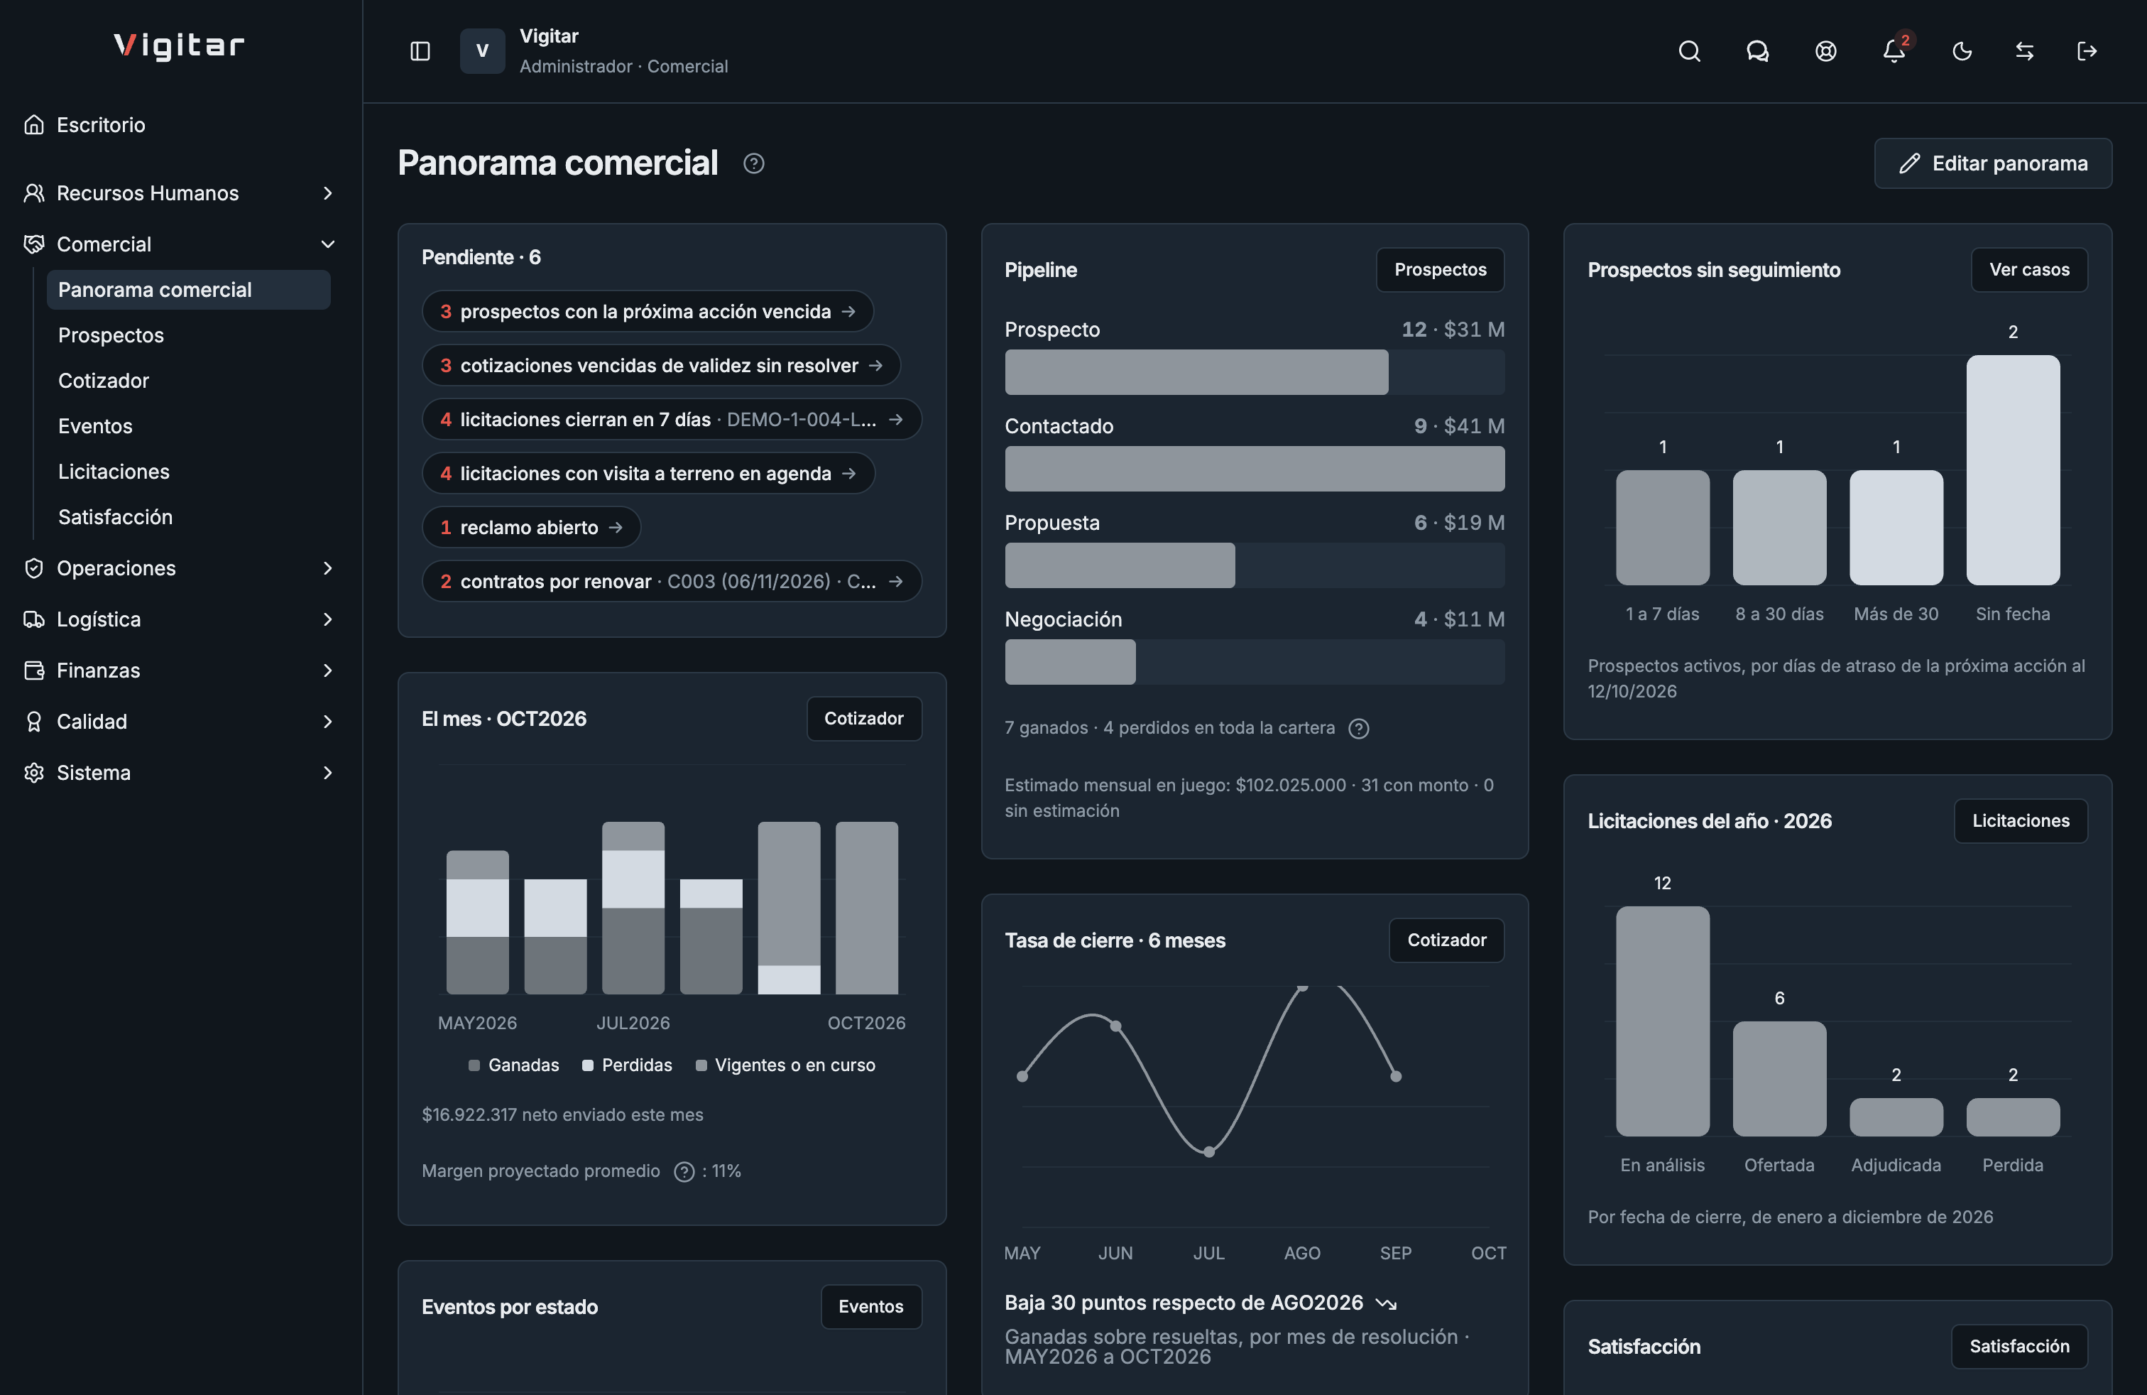Open reclamo abierto pending item

coord(531,527)
